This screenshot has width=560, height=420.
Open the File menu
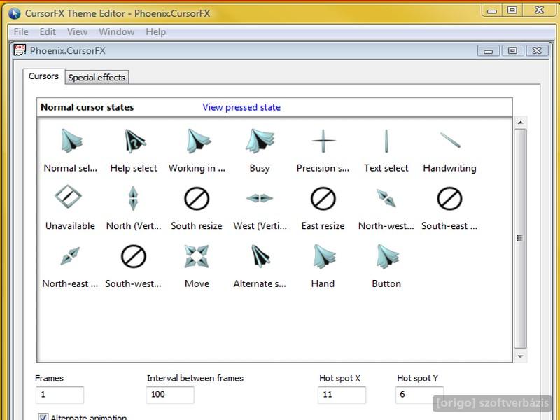[x=21, y=31]
